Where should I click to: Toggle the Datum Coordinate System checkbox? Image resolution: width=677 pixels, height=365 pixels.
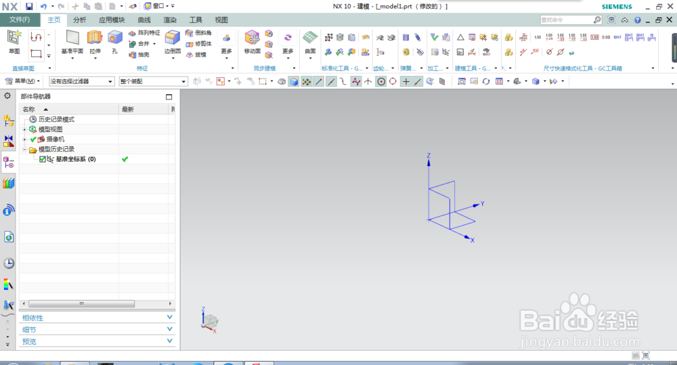pyautogui.click(x=42, y=159)
